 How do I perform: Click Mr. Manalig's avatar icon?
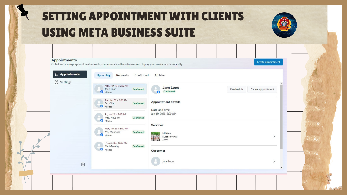coord(99,146)
